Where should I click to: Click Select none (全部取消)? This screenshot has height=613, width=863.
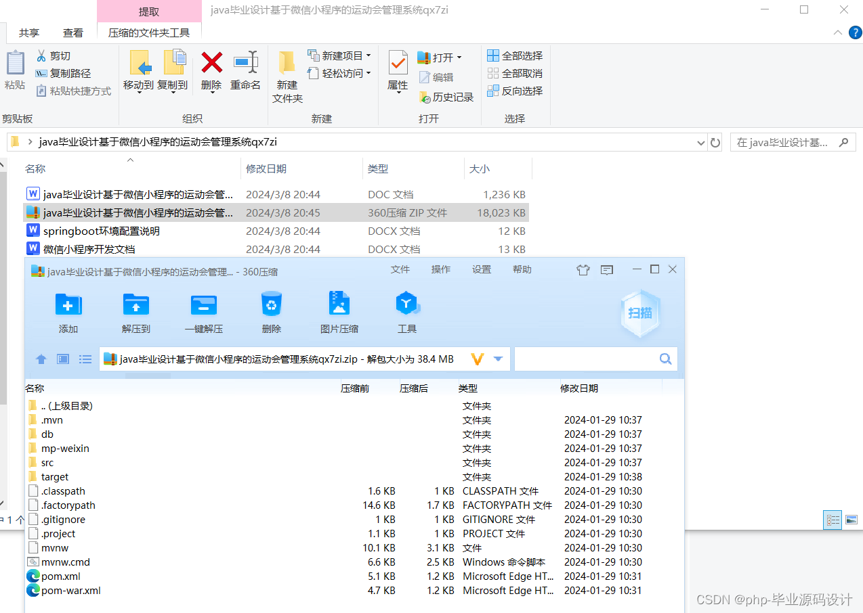[515, 73]
